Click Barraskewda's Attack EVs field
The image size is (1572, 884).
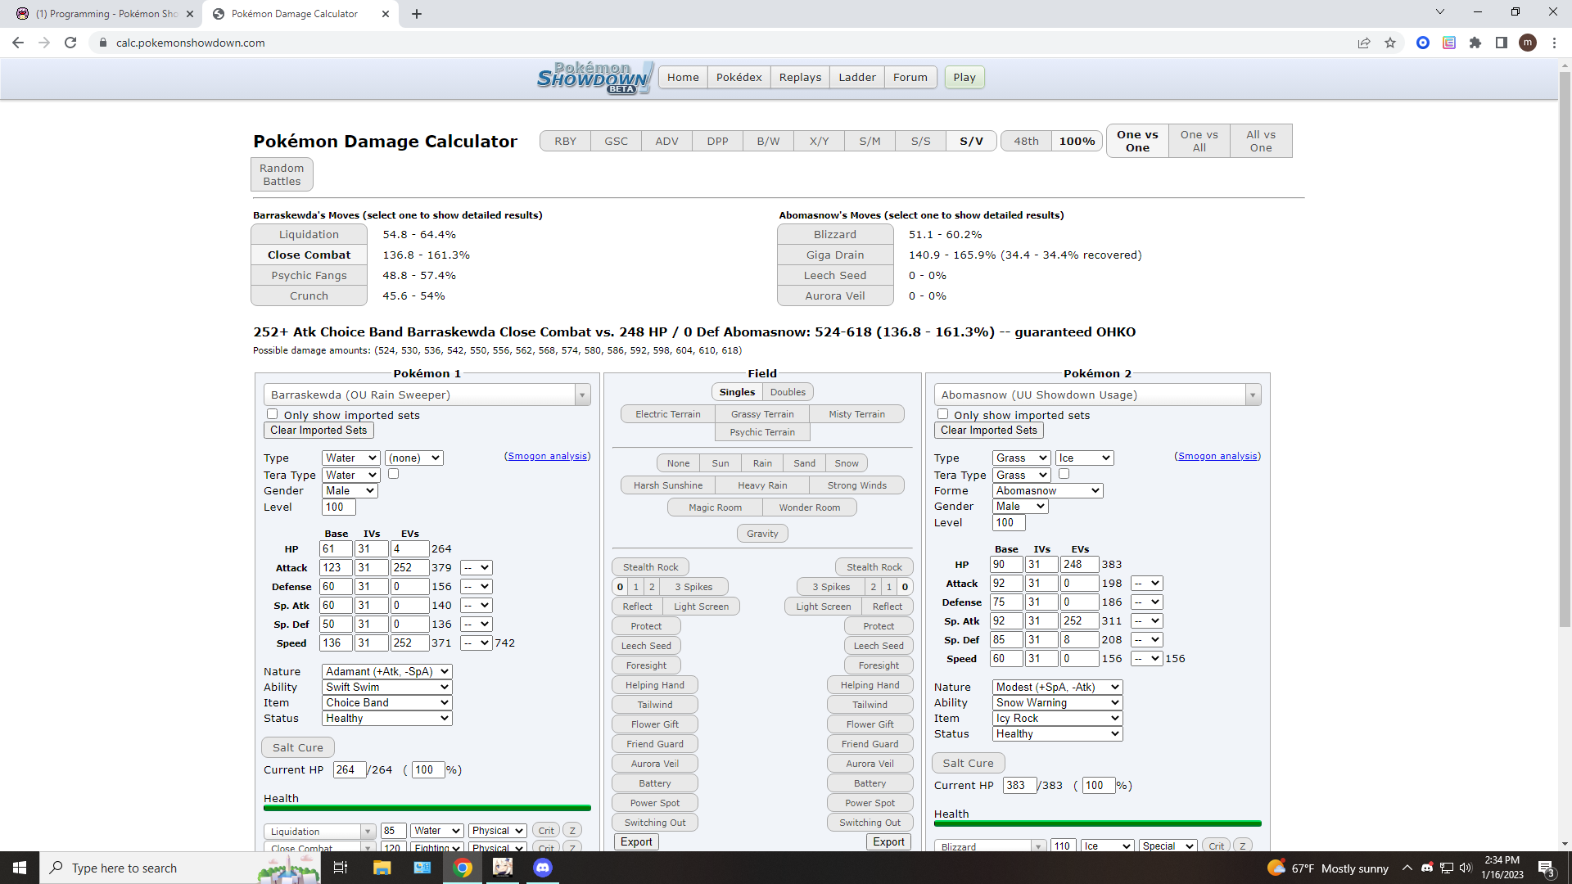click(x=409, y=567)
